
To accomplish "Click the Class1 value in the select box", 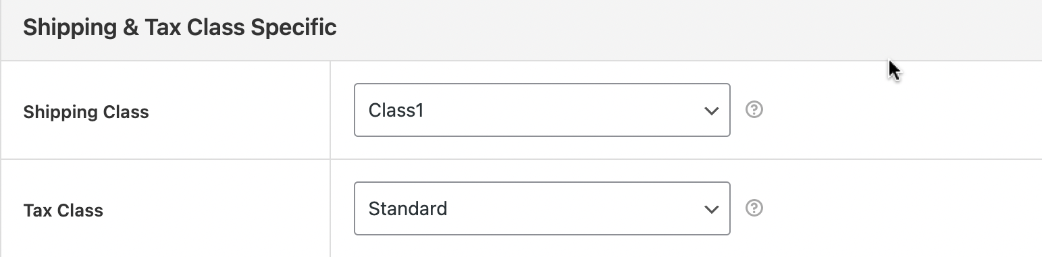I will click(x=396, y=110).
